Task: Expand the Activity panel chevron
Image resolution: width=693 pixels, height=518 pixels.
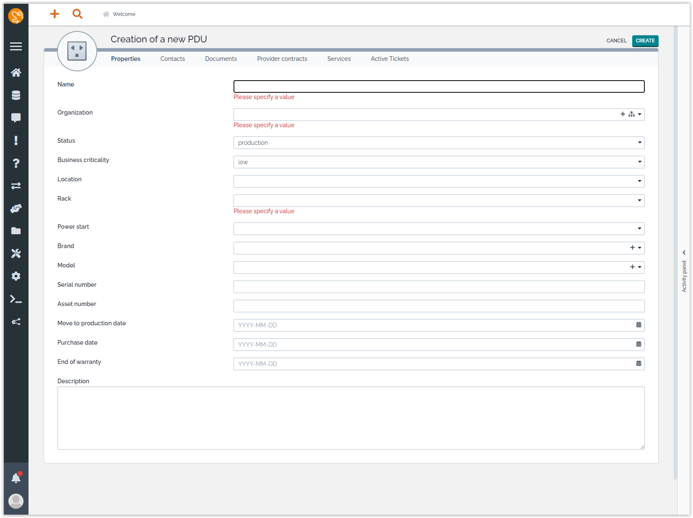Action: pos(684,253)
